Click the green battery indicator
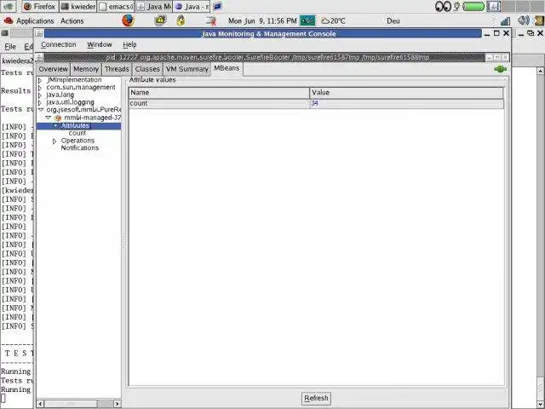This screenshot has height=409, width=545. [473, 6]
